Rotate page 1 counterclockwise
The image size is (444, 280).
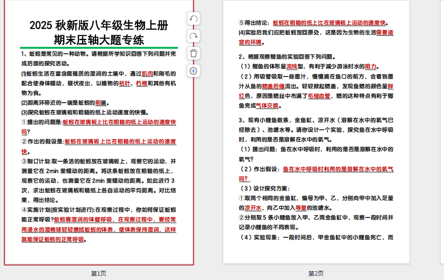pyautogui.click(x=193, y=18)
